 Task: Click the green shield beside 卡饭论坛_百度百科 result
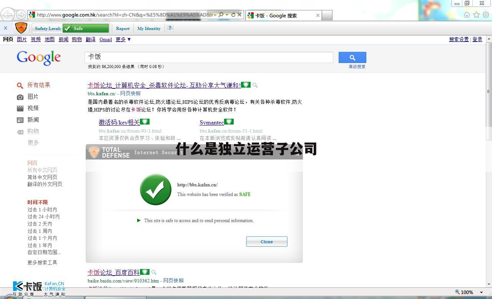145,272
